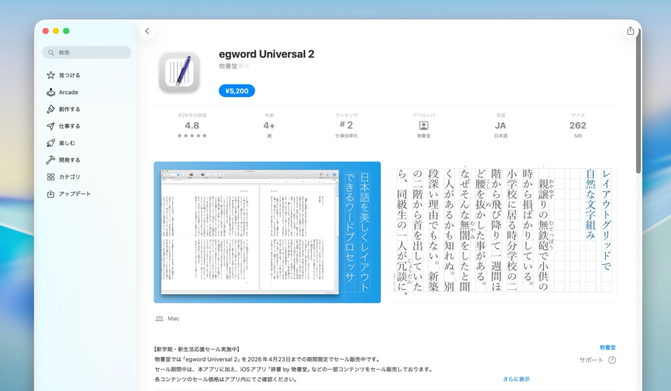Select Arcade in the sidebar
Screen dimensions: 671x391
pos(68,92)
